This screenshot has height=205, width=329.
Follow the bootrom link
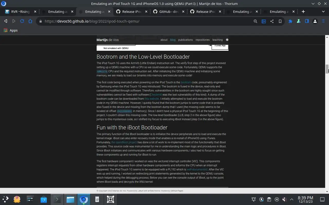click(186, 82)
